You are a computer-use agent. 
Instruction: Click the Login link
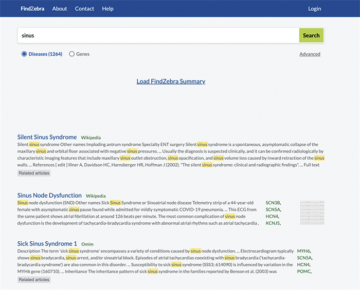coord(314,9)
